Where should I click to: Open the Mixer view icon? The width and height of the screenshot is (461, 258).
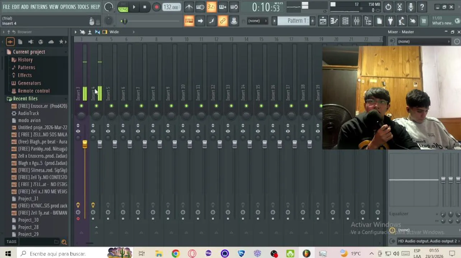[357, 21]
